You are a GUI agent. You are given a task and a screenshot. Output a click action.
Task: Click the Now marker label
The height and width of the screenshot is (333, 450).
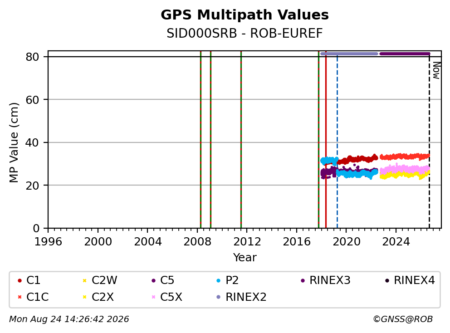tap(436, 70)
